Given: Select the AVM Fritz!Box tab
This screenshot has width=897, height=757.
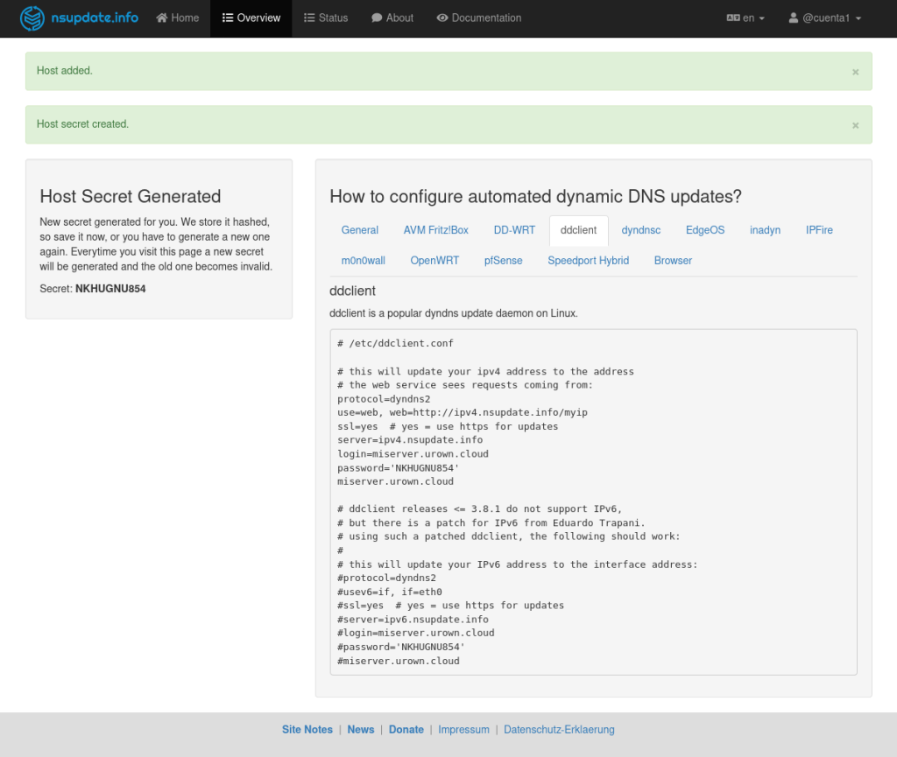Looking at the screenshot, I should pyautogui.click(x=436, y=230).
